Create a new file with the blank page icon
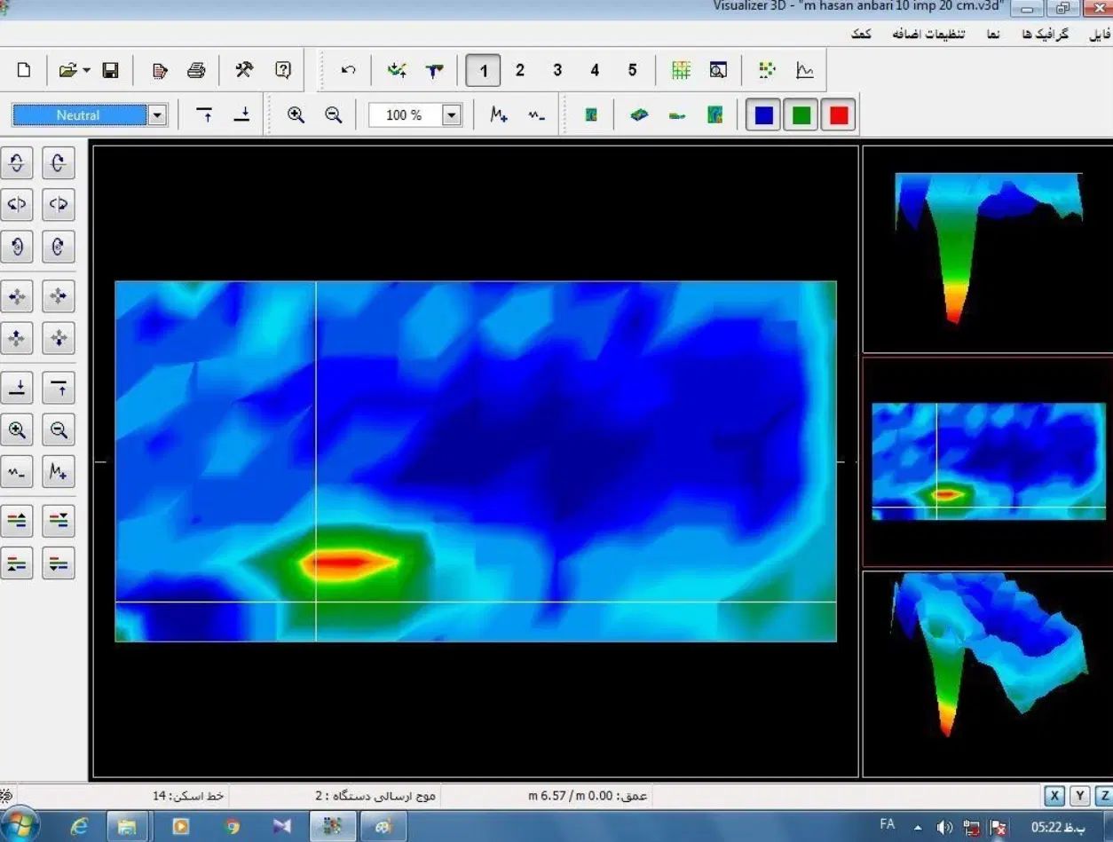 tap(24, 70)
